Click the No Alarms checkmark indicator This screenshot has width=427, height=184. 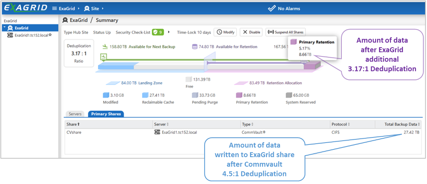[272, 8]
